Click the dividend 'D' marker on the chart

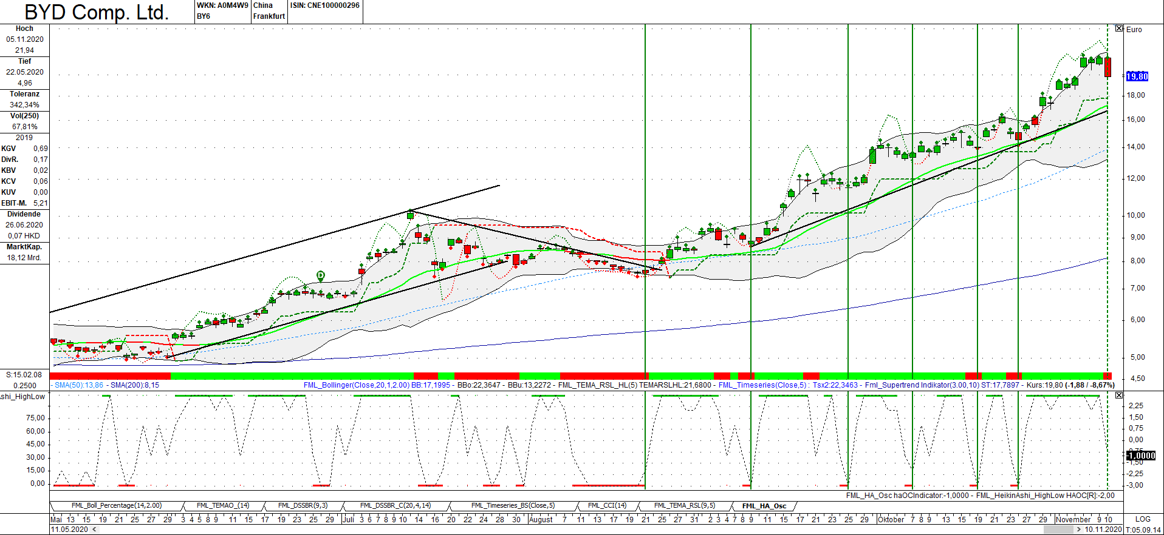[321, 276]
